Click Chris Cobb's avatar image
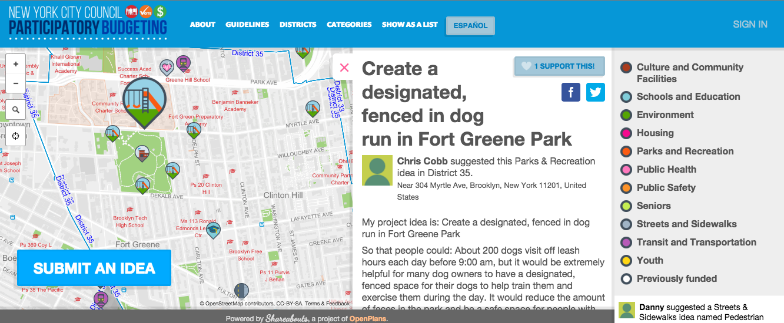Viewport: 784px width, 323px height. (x=377, y=170)
